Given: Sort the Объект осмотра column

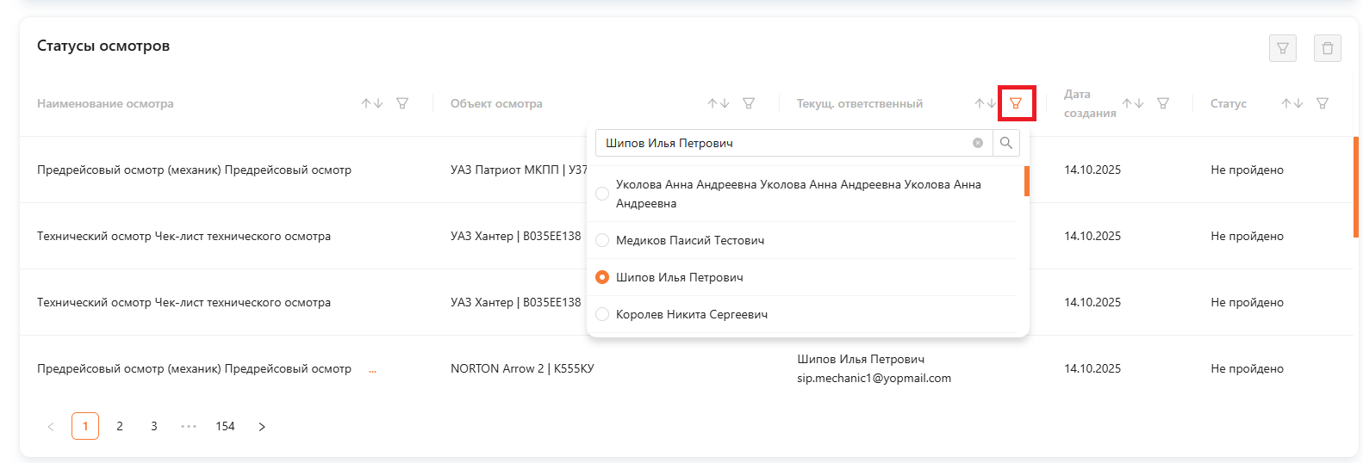Looking at the screenshot, I should (719, 103).
